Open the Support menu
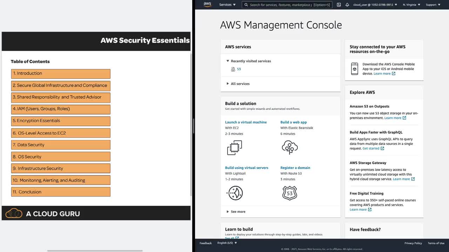Image resolution: width=449 pixels, height=252 pixels. (433, 5)
